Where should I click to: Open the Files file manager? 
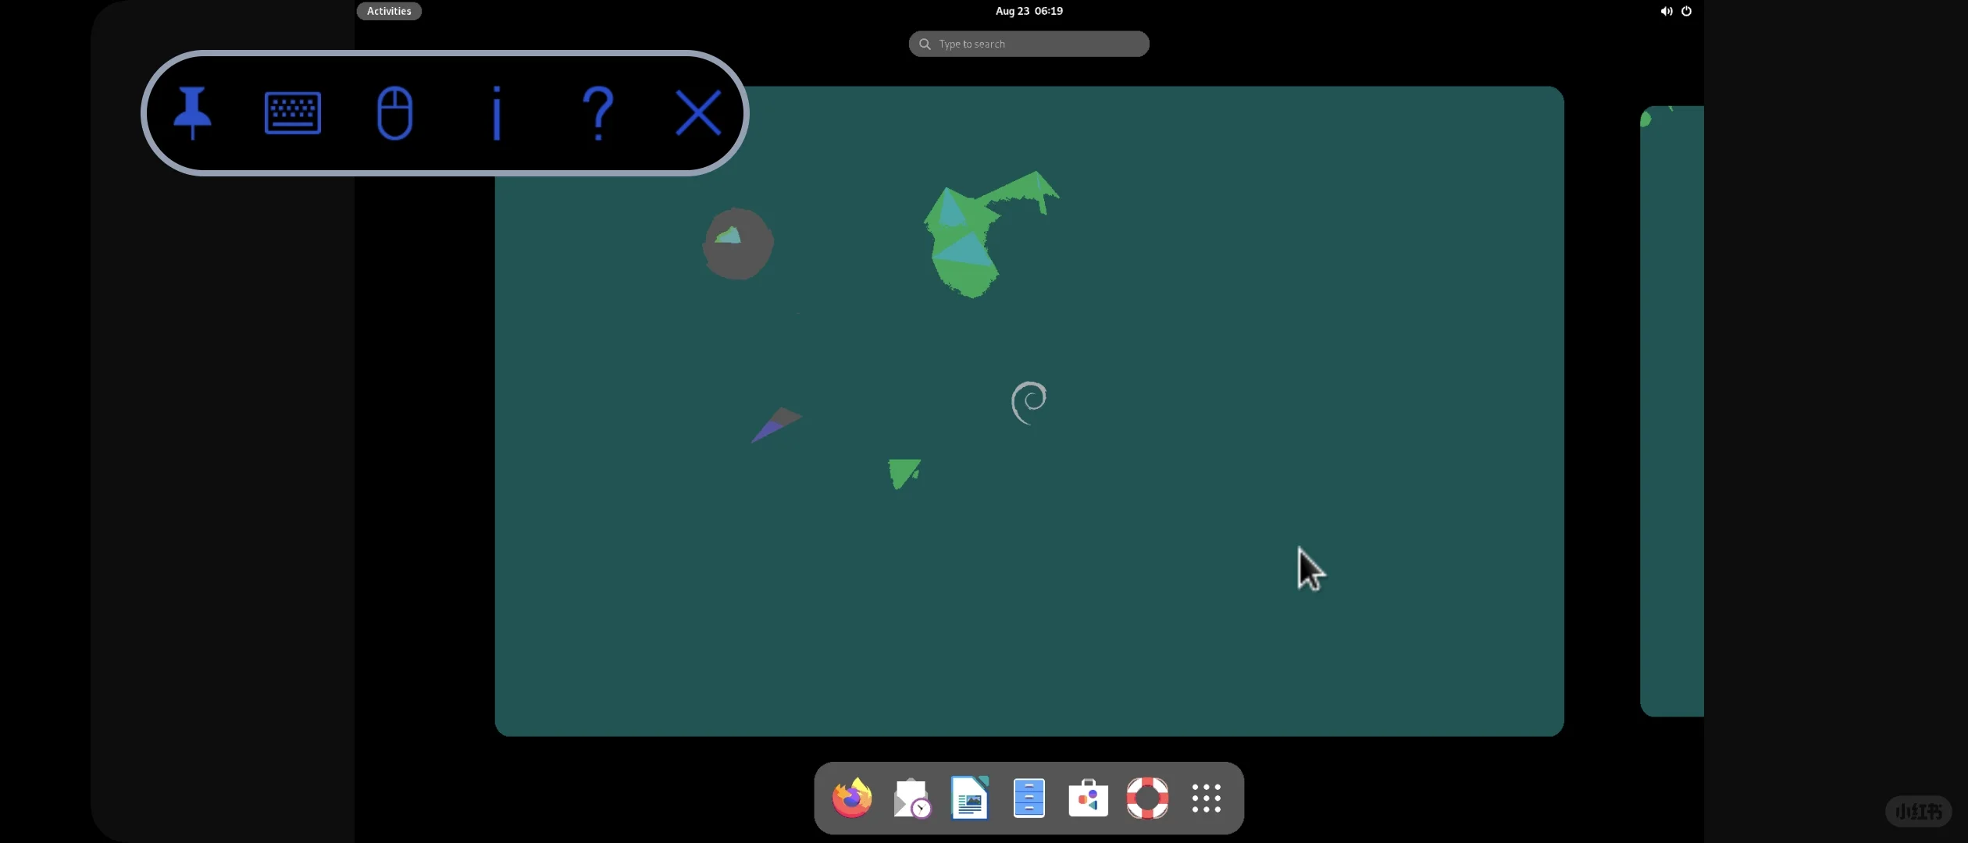tap(1029, 799)
